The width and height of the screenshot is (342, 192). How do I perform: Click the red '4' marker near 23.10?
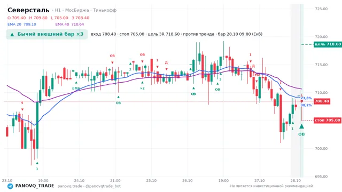coord(22,103)
